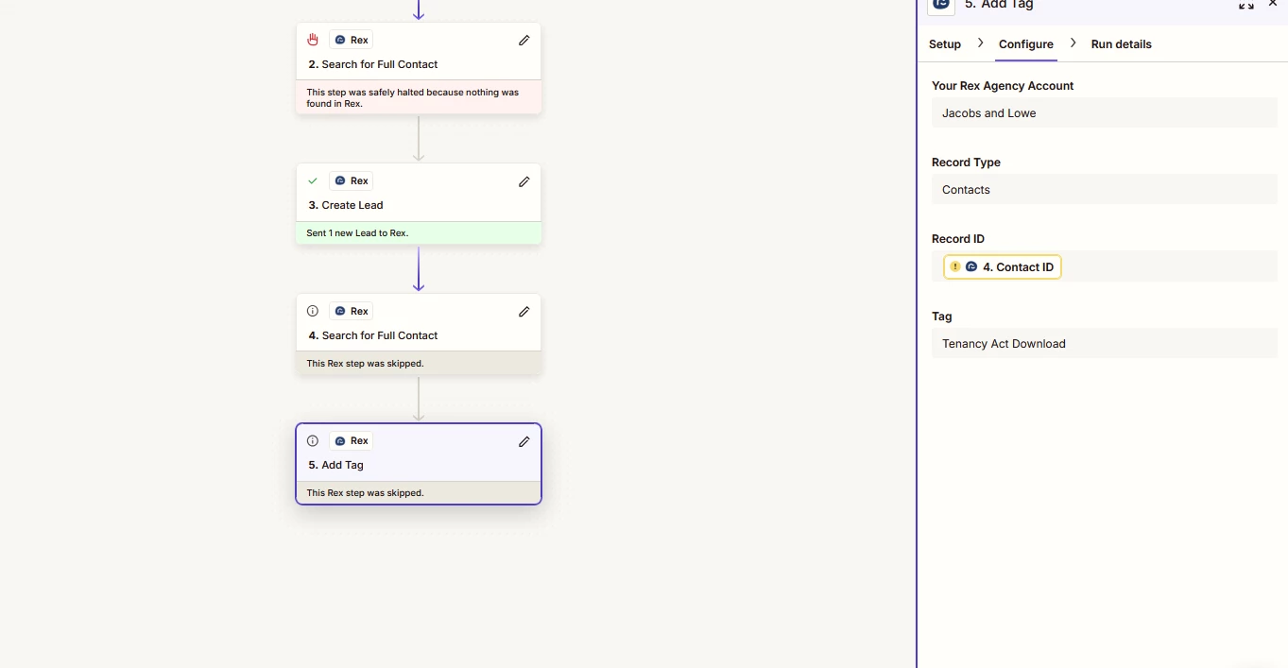Click the edit pencil on Add Tag step
This screenshot has height=668, width=1288.
[524, 441]
